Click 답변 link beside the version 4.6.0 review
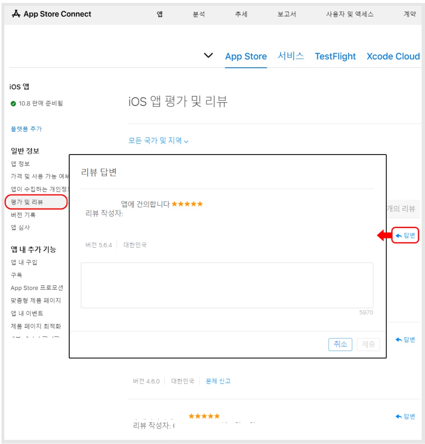The image size is (425, 444). tap(405, 340)
